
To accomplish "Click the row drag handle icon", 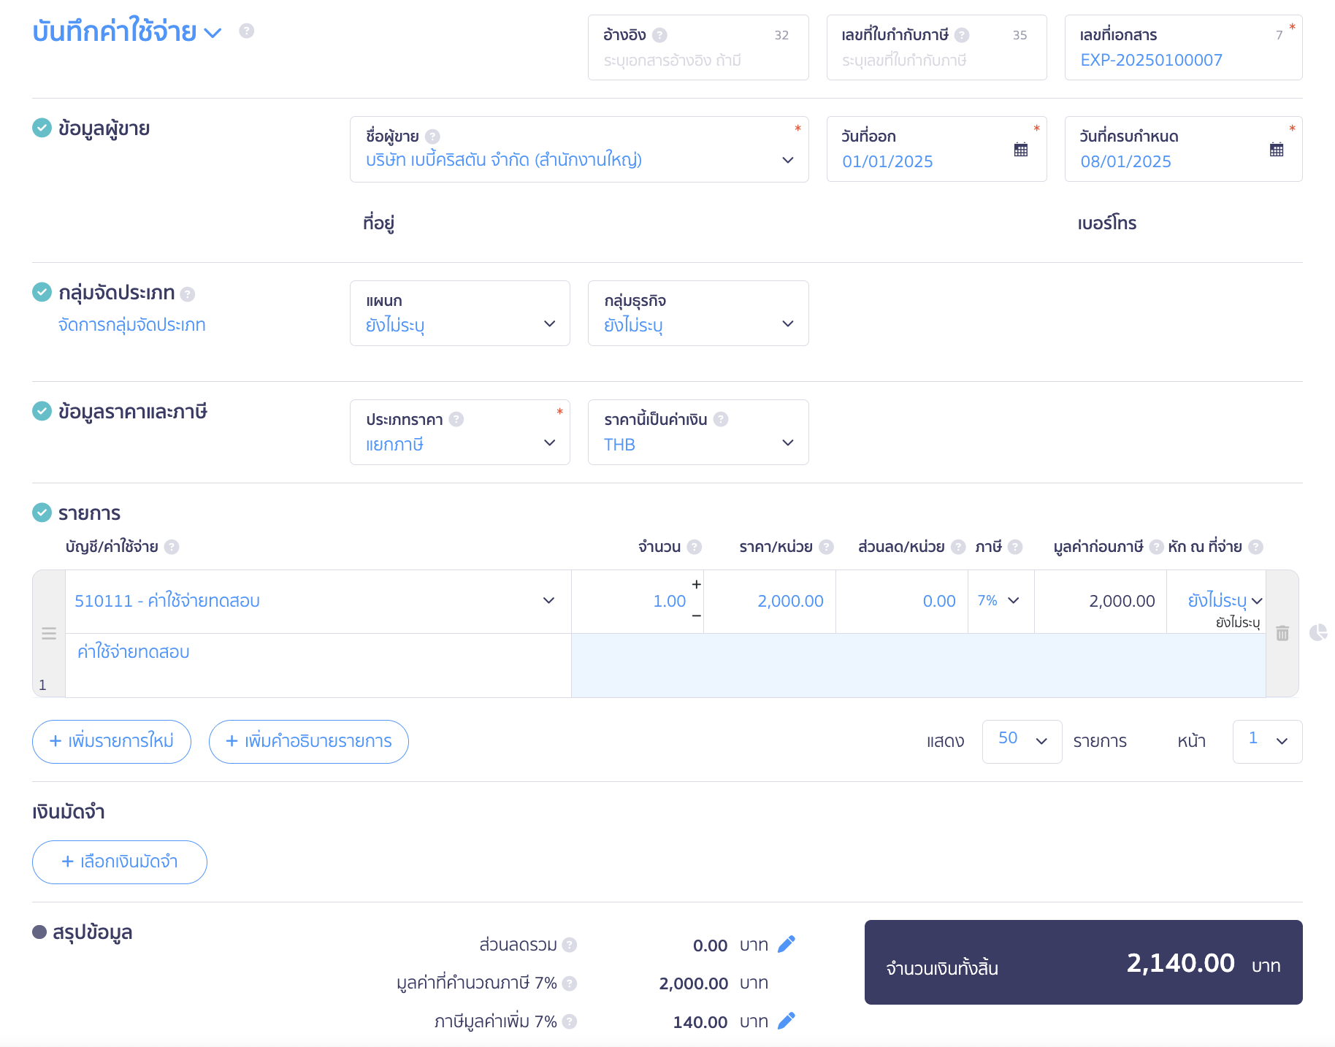I will tap(49, 633).
